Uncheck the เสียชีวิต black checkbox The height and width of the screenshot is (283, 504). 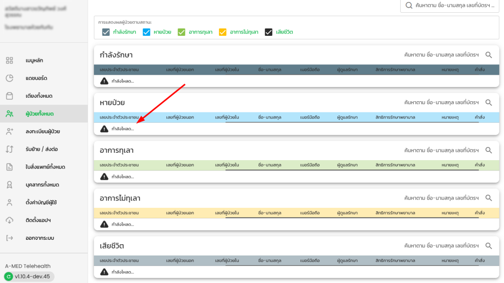coord(269,32)
